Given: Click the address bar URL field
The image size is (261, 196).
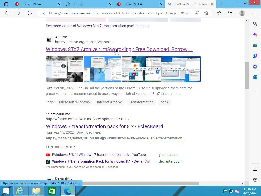Looking at the screenshot, I should tap(120, 13).
